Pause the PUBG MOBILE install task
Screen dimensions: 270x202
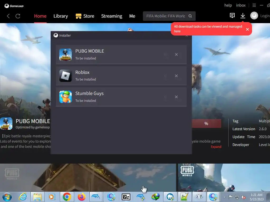click(x=165, y=54)
